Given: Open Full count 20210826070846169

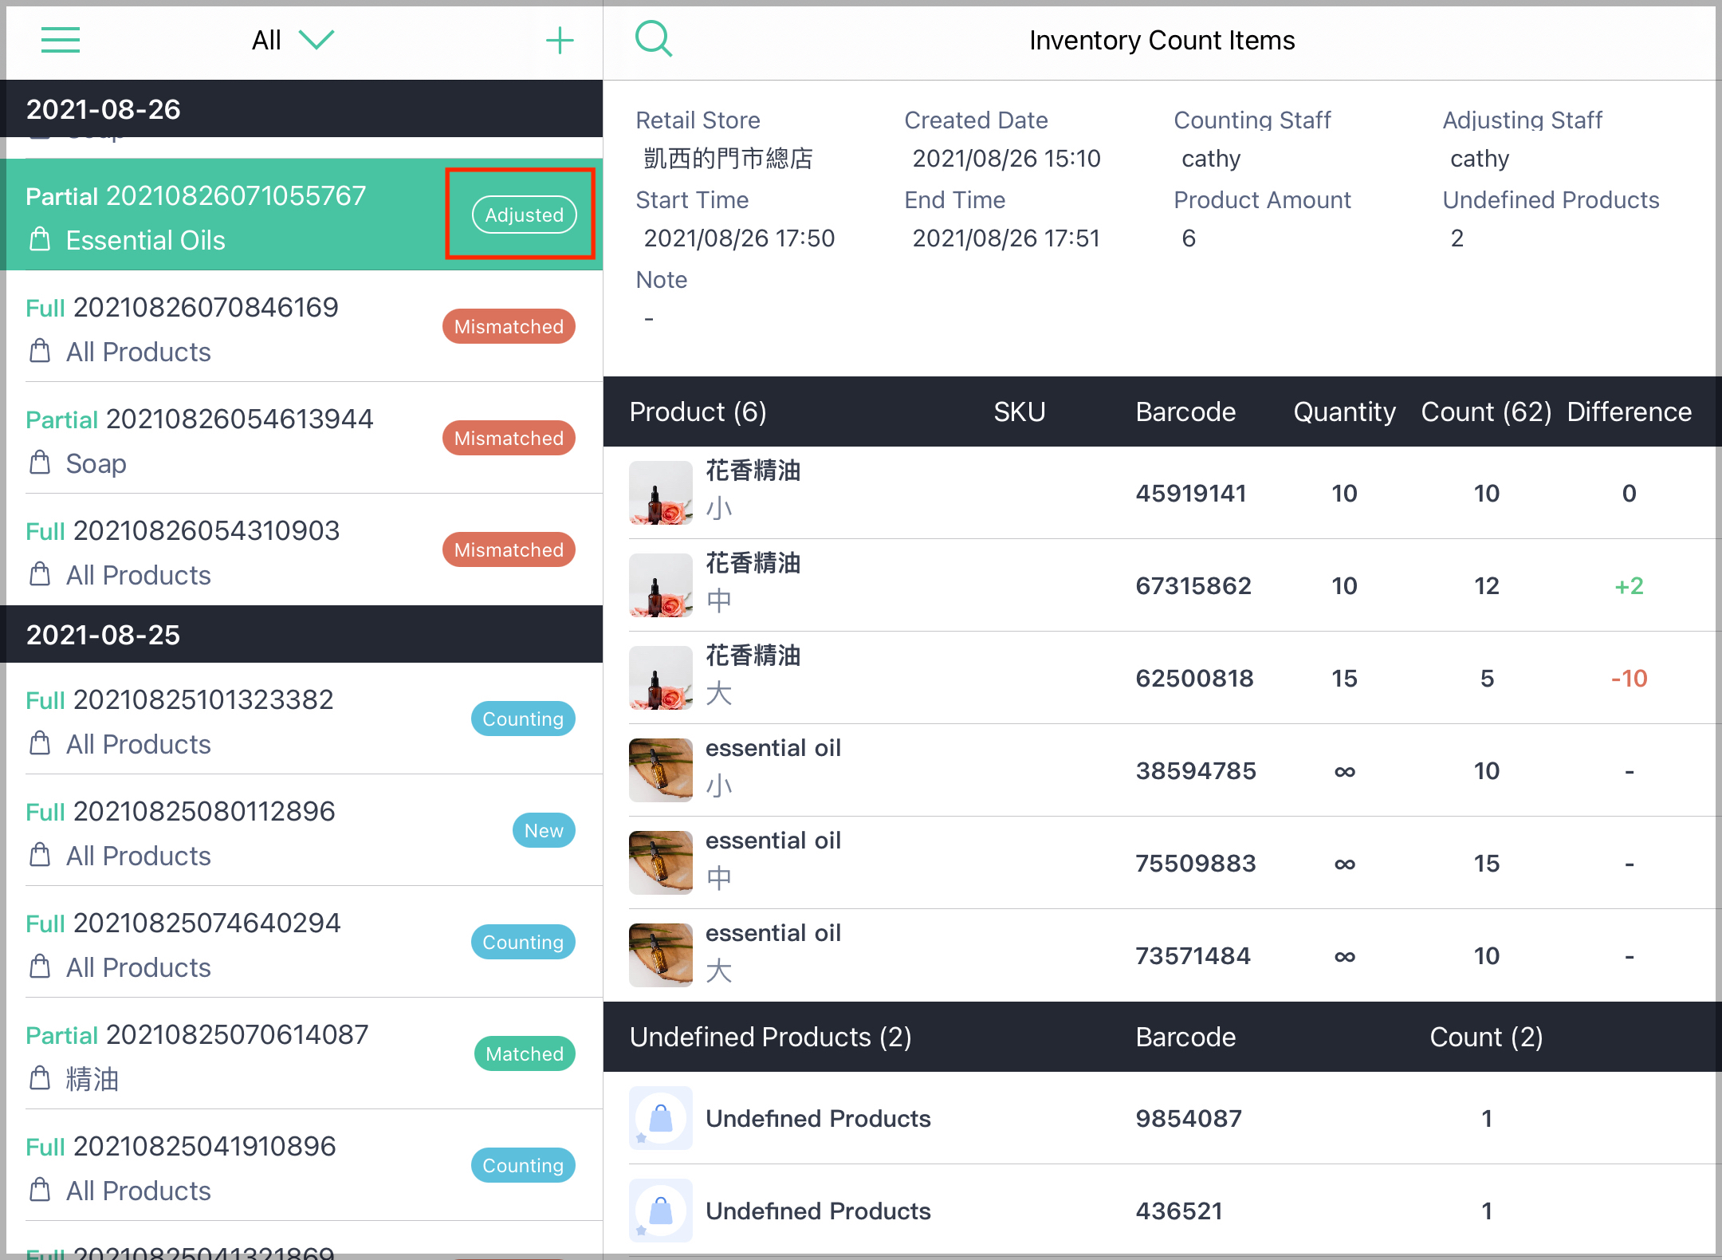Looking at the screenshot, I should tap(305, 326).
